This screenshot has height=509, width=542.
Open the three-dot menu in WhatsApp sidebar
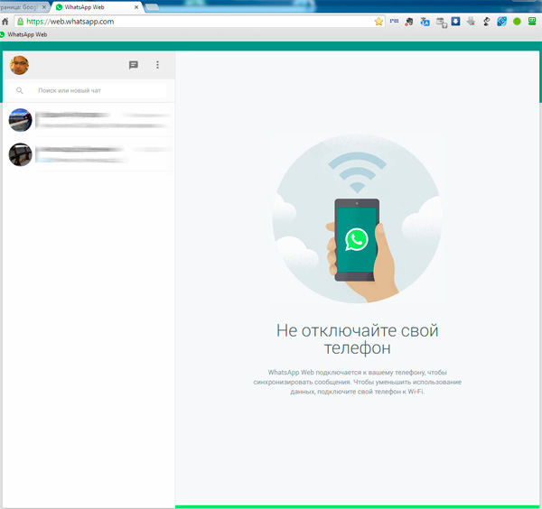(157, 65)
